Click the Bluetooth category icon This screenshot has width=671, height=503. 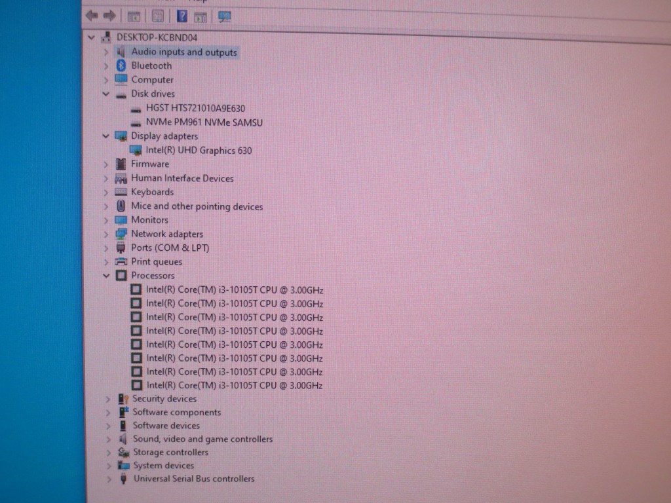click(x=121, y=65)
